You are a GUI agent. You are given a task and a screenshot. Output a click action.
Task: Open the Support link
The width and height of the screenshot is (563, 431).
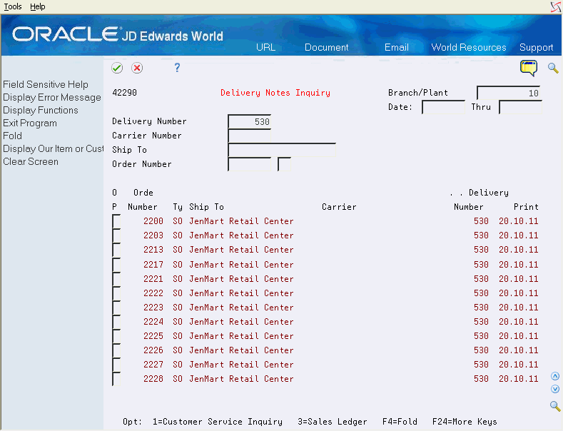[536, 47]
